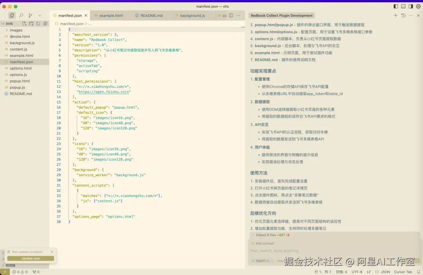Collapse all folders in explorer

pyautogui.click(x=45, y=24)
